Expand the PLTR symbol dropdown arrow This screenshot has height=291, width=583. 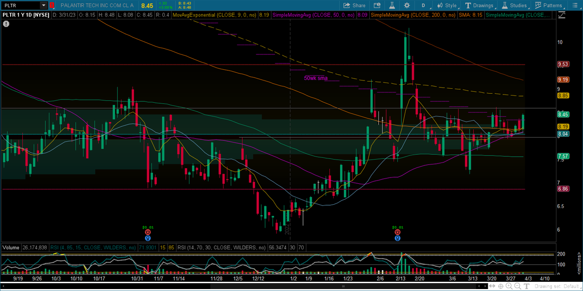tap(43, 5)
